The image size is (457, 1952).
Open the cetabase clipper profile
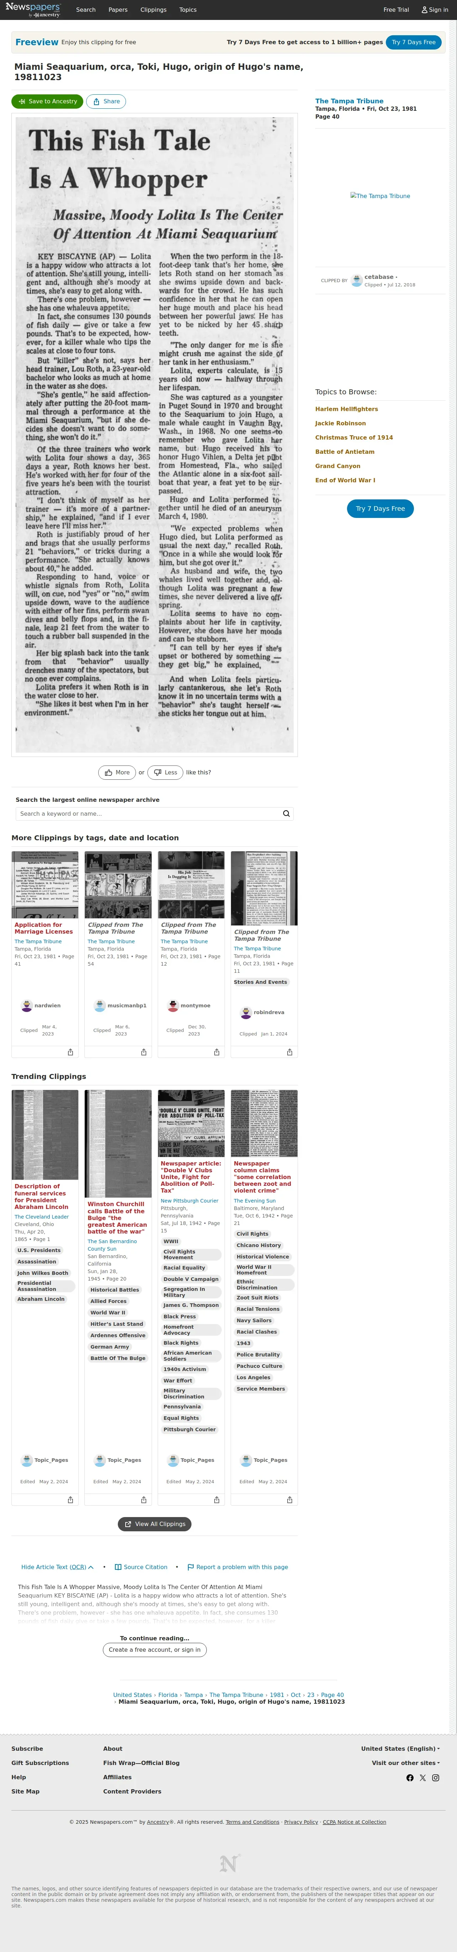(379, 277)
